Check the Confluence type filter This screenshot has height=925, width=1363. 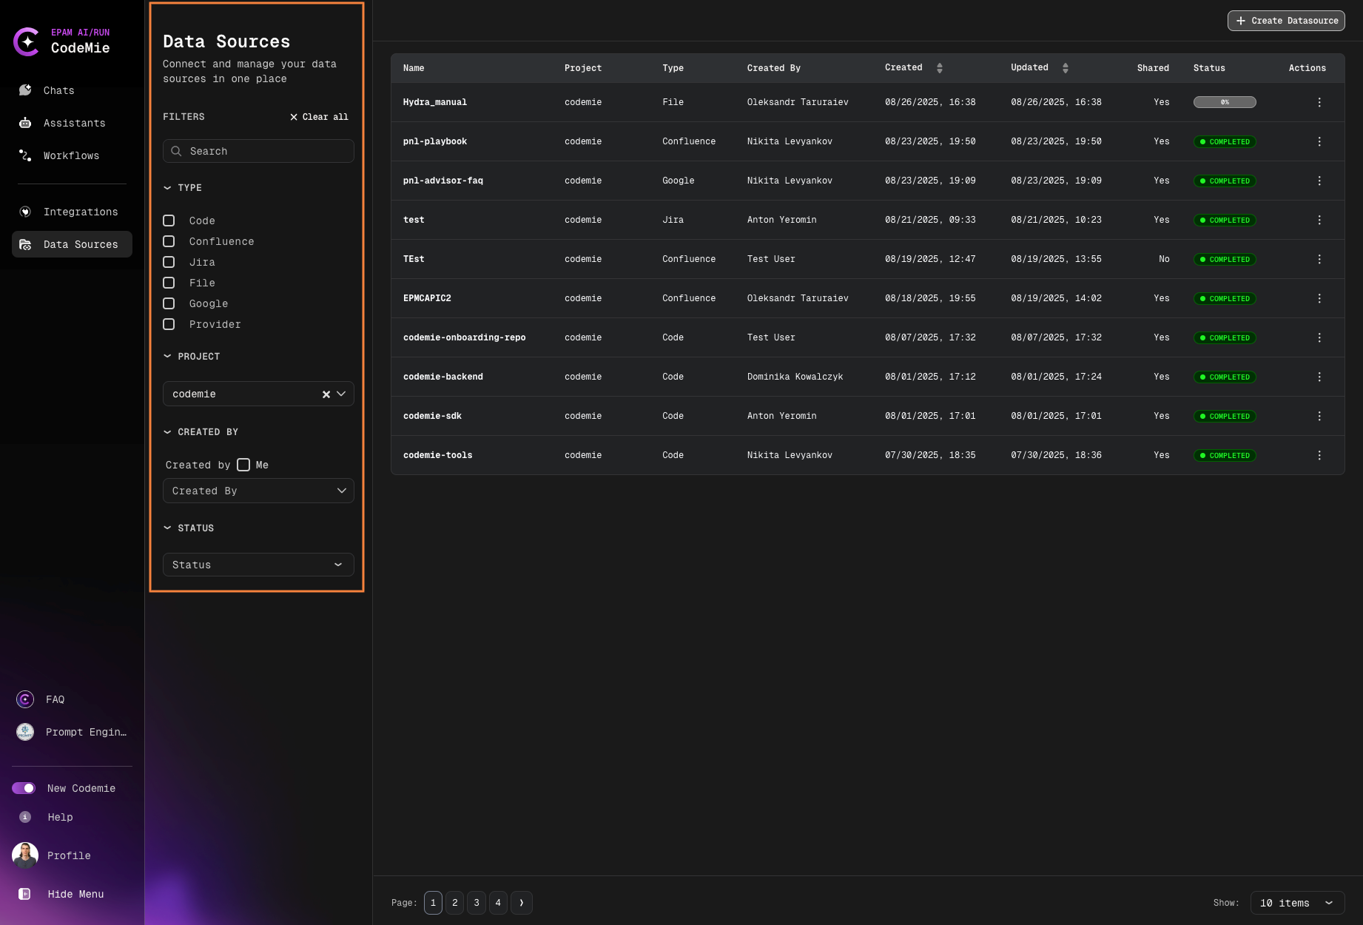(x=168, y=241)
